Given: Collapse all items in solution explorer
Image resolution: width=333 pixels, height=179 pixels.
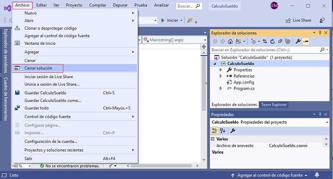Looking at the screenshot, I should [280, 41].
